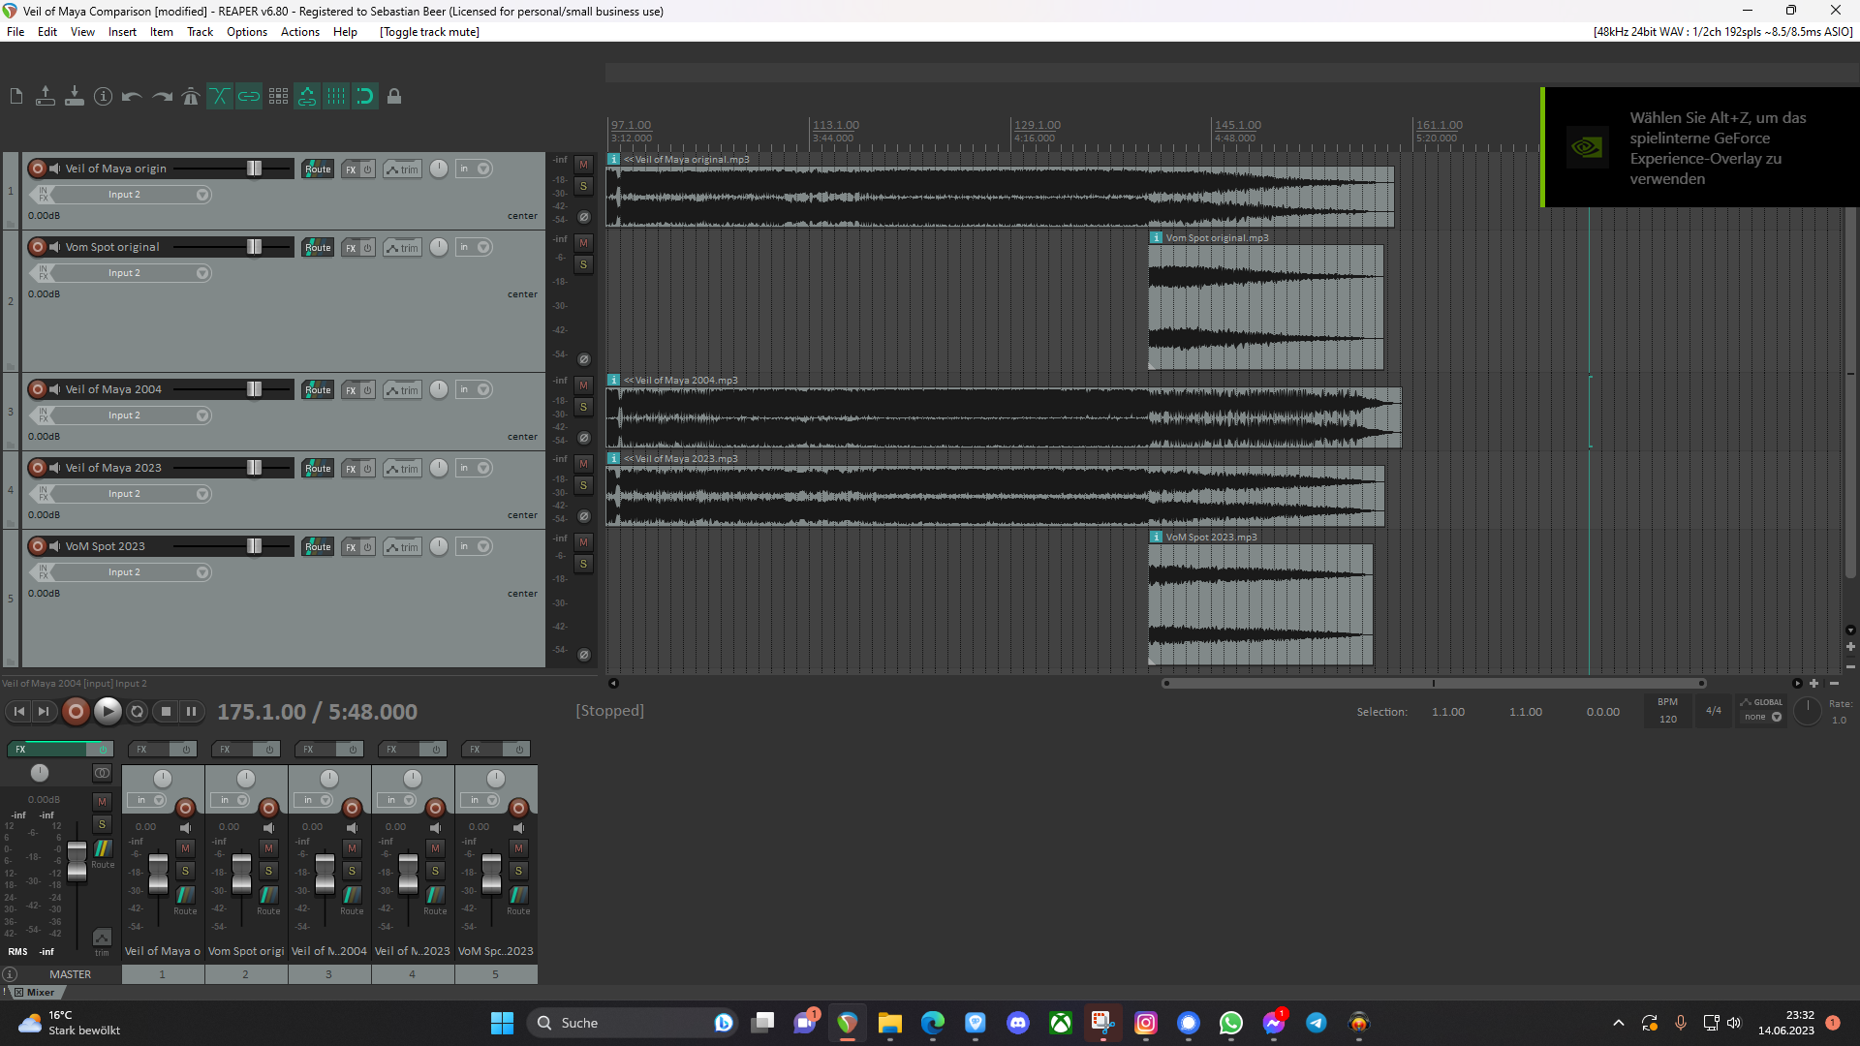Arm record on mixer channel 4

point(435,808)
